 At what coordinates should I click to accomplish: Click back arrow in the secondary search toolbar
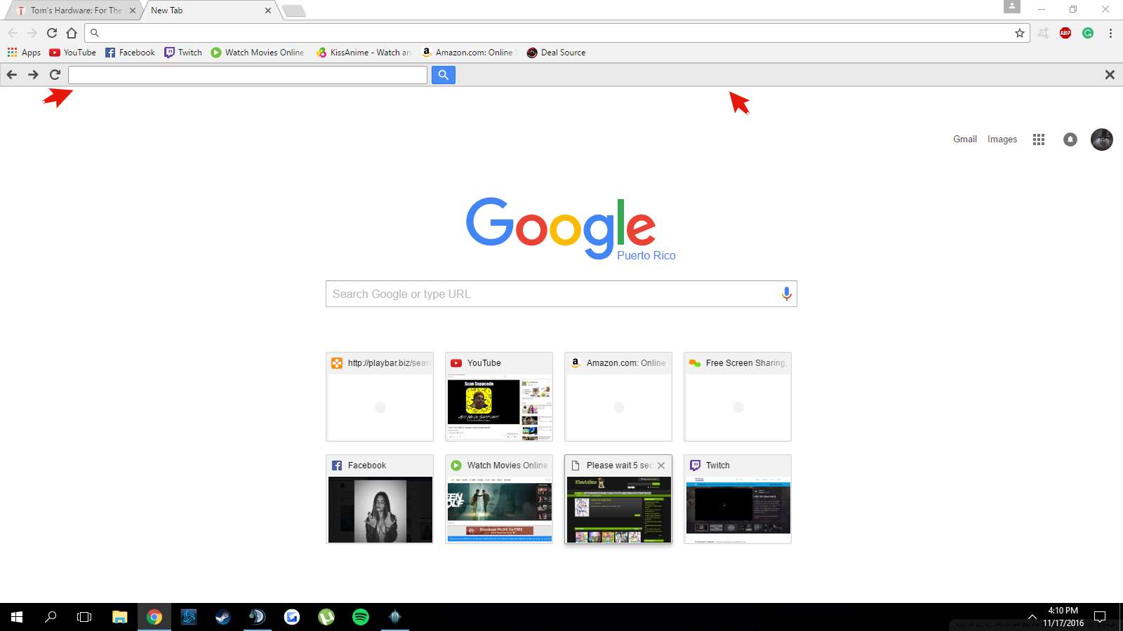coord(12,74)
